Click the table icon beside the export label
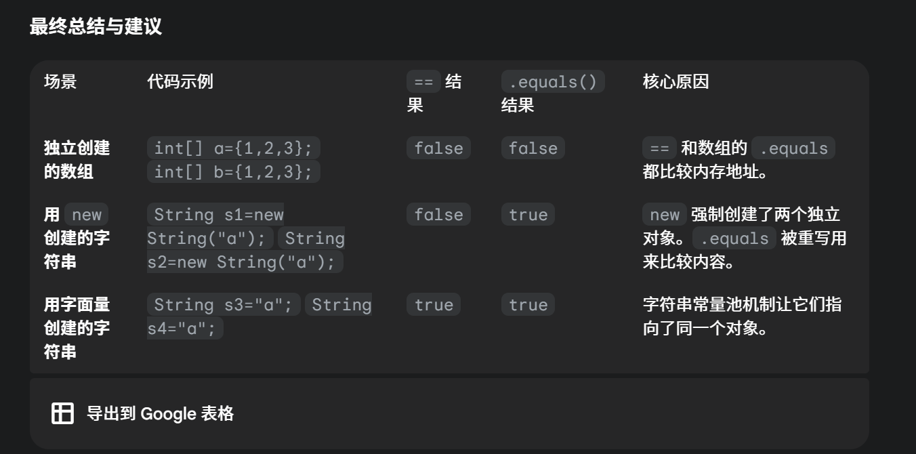916x454 pixels. (63, 413)
